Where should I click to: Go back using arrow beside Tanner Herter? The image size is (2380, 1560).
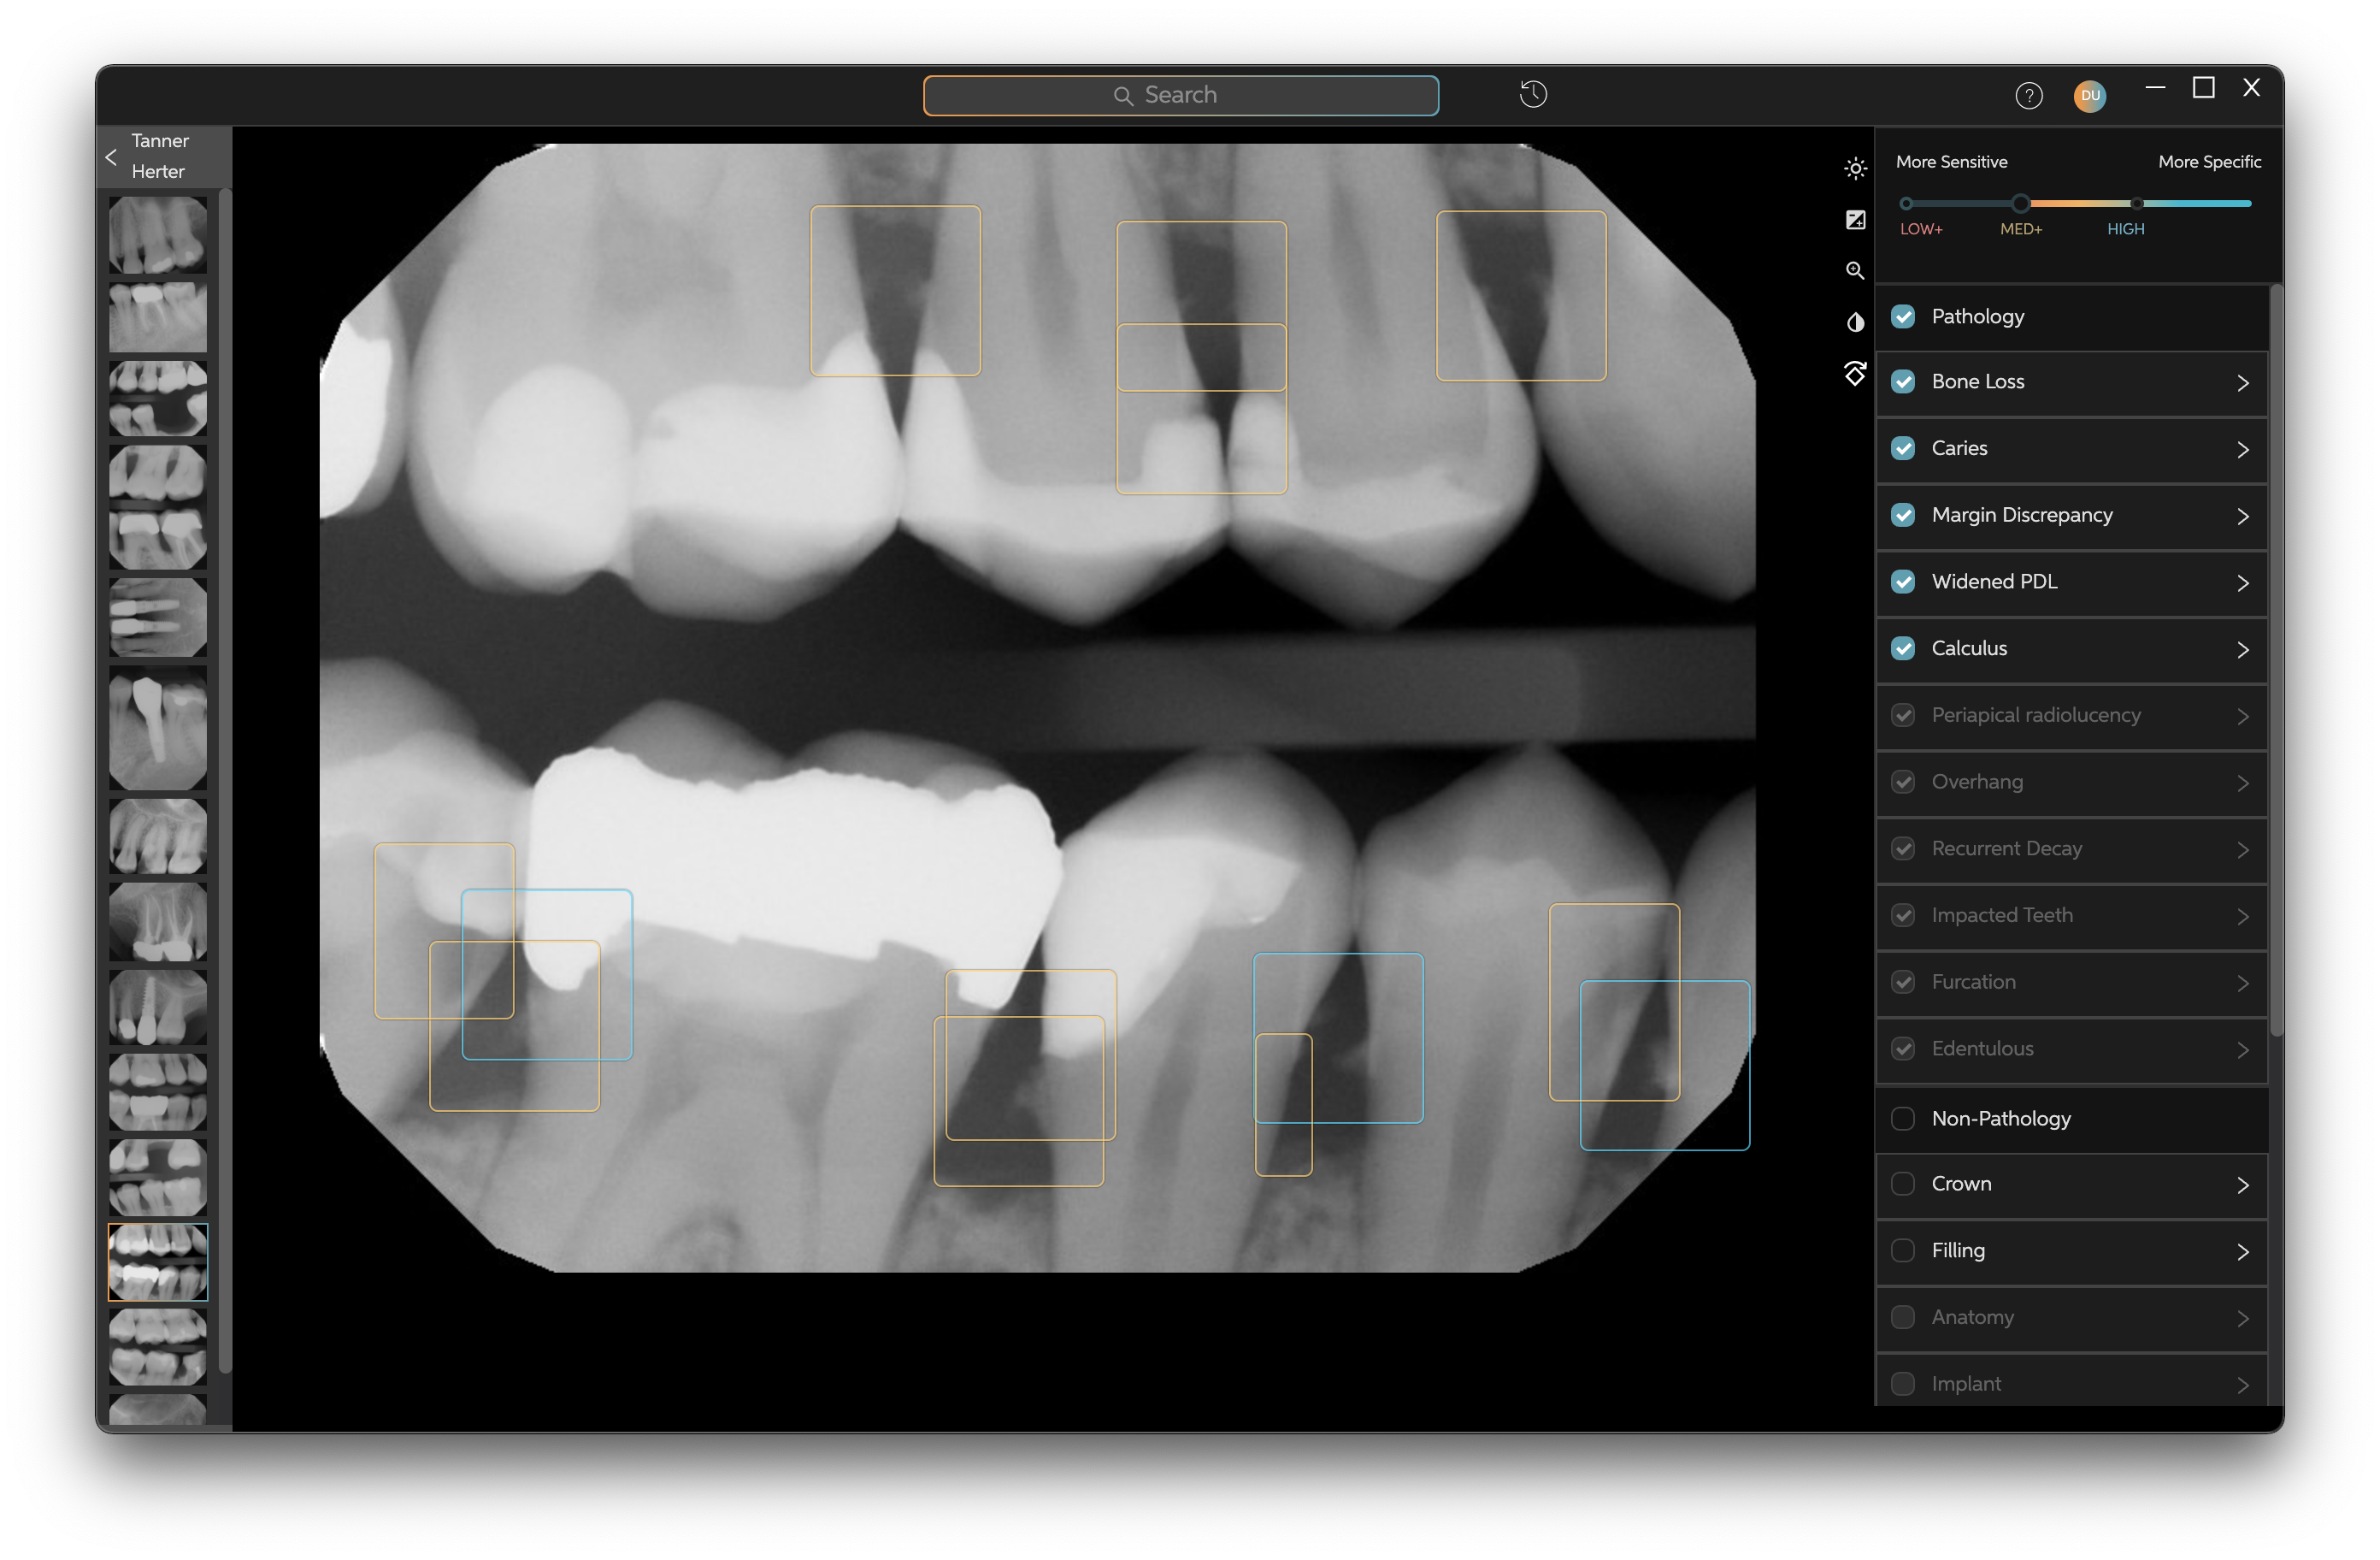point(111,157)
